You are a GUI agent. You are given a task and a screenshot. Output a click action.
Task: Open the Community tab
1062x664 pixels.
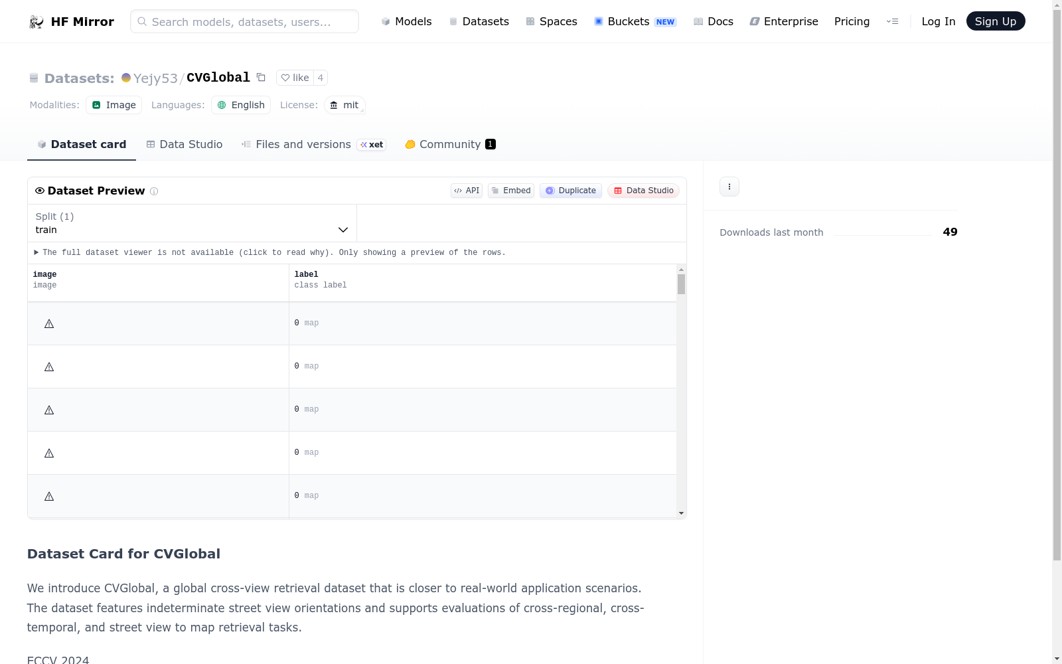click(451, 144)
